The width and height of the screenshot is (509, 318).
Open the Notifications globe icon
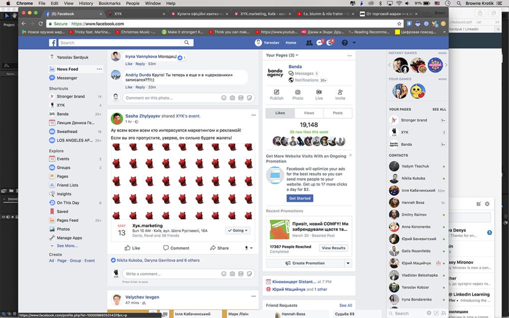coord(330,43)
